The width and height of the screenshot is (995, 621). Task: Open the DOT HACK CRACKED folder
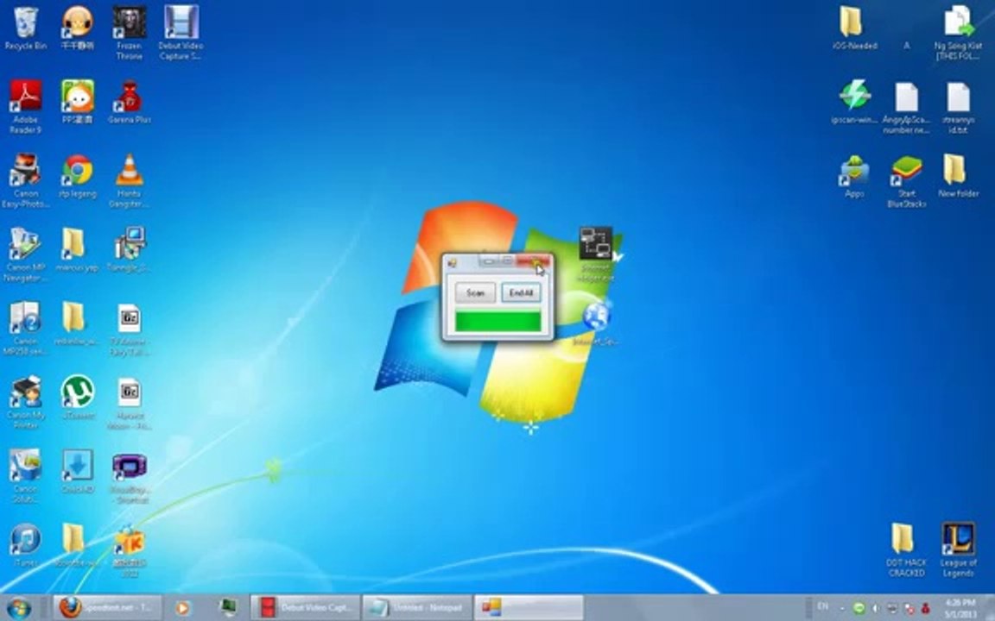pyautogui.click(x=906, y=549)
